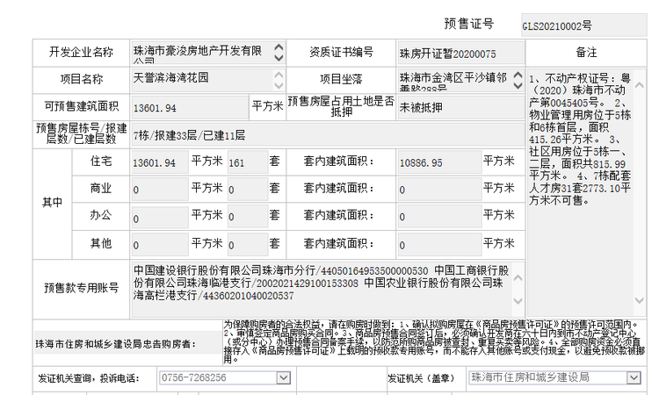The width and height of the screenshot is (659, 395).
Task: Click the 资质证书编号 field 珠房开证暂20200075
Action: pos(461,53)
